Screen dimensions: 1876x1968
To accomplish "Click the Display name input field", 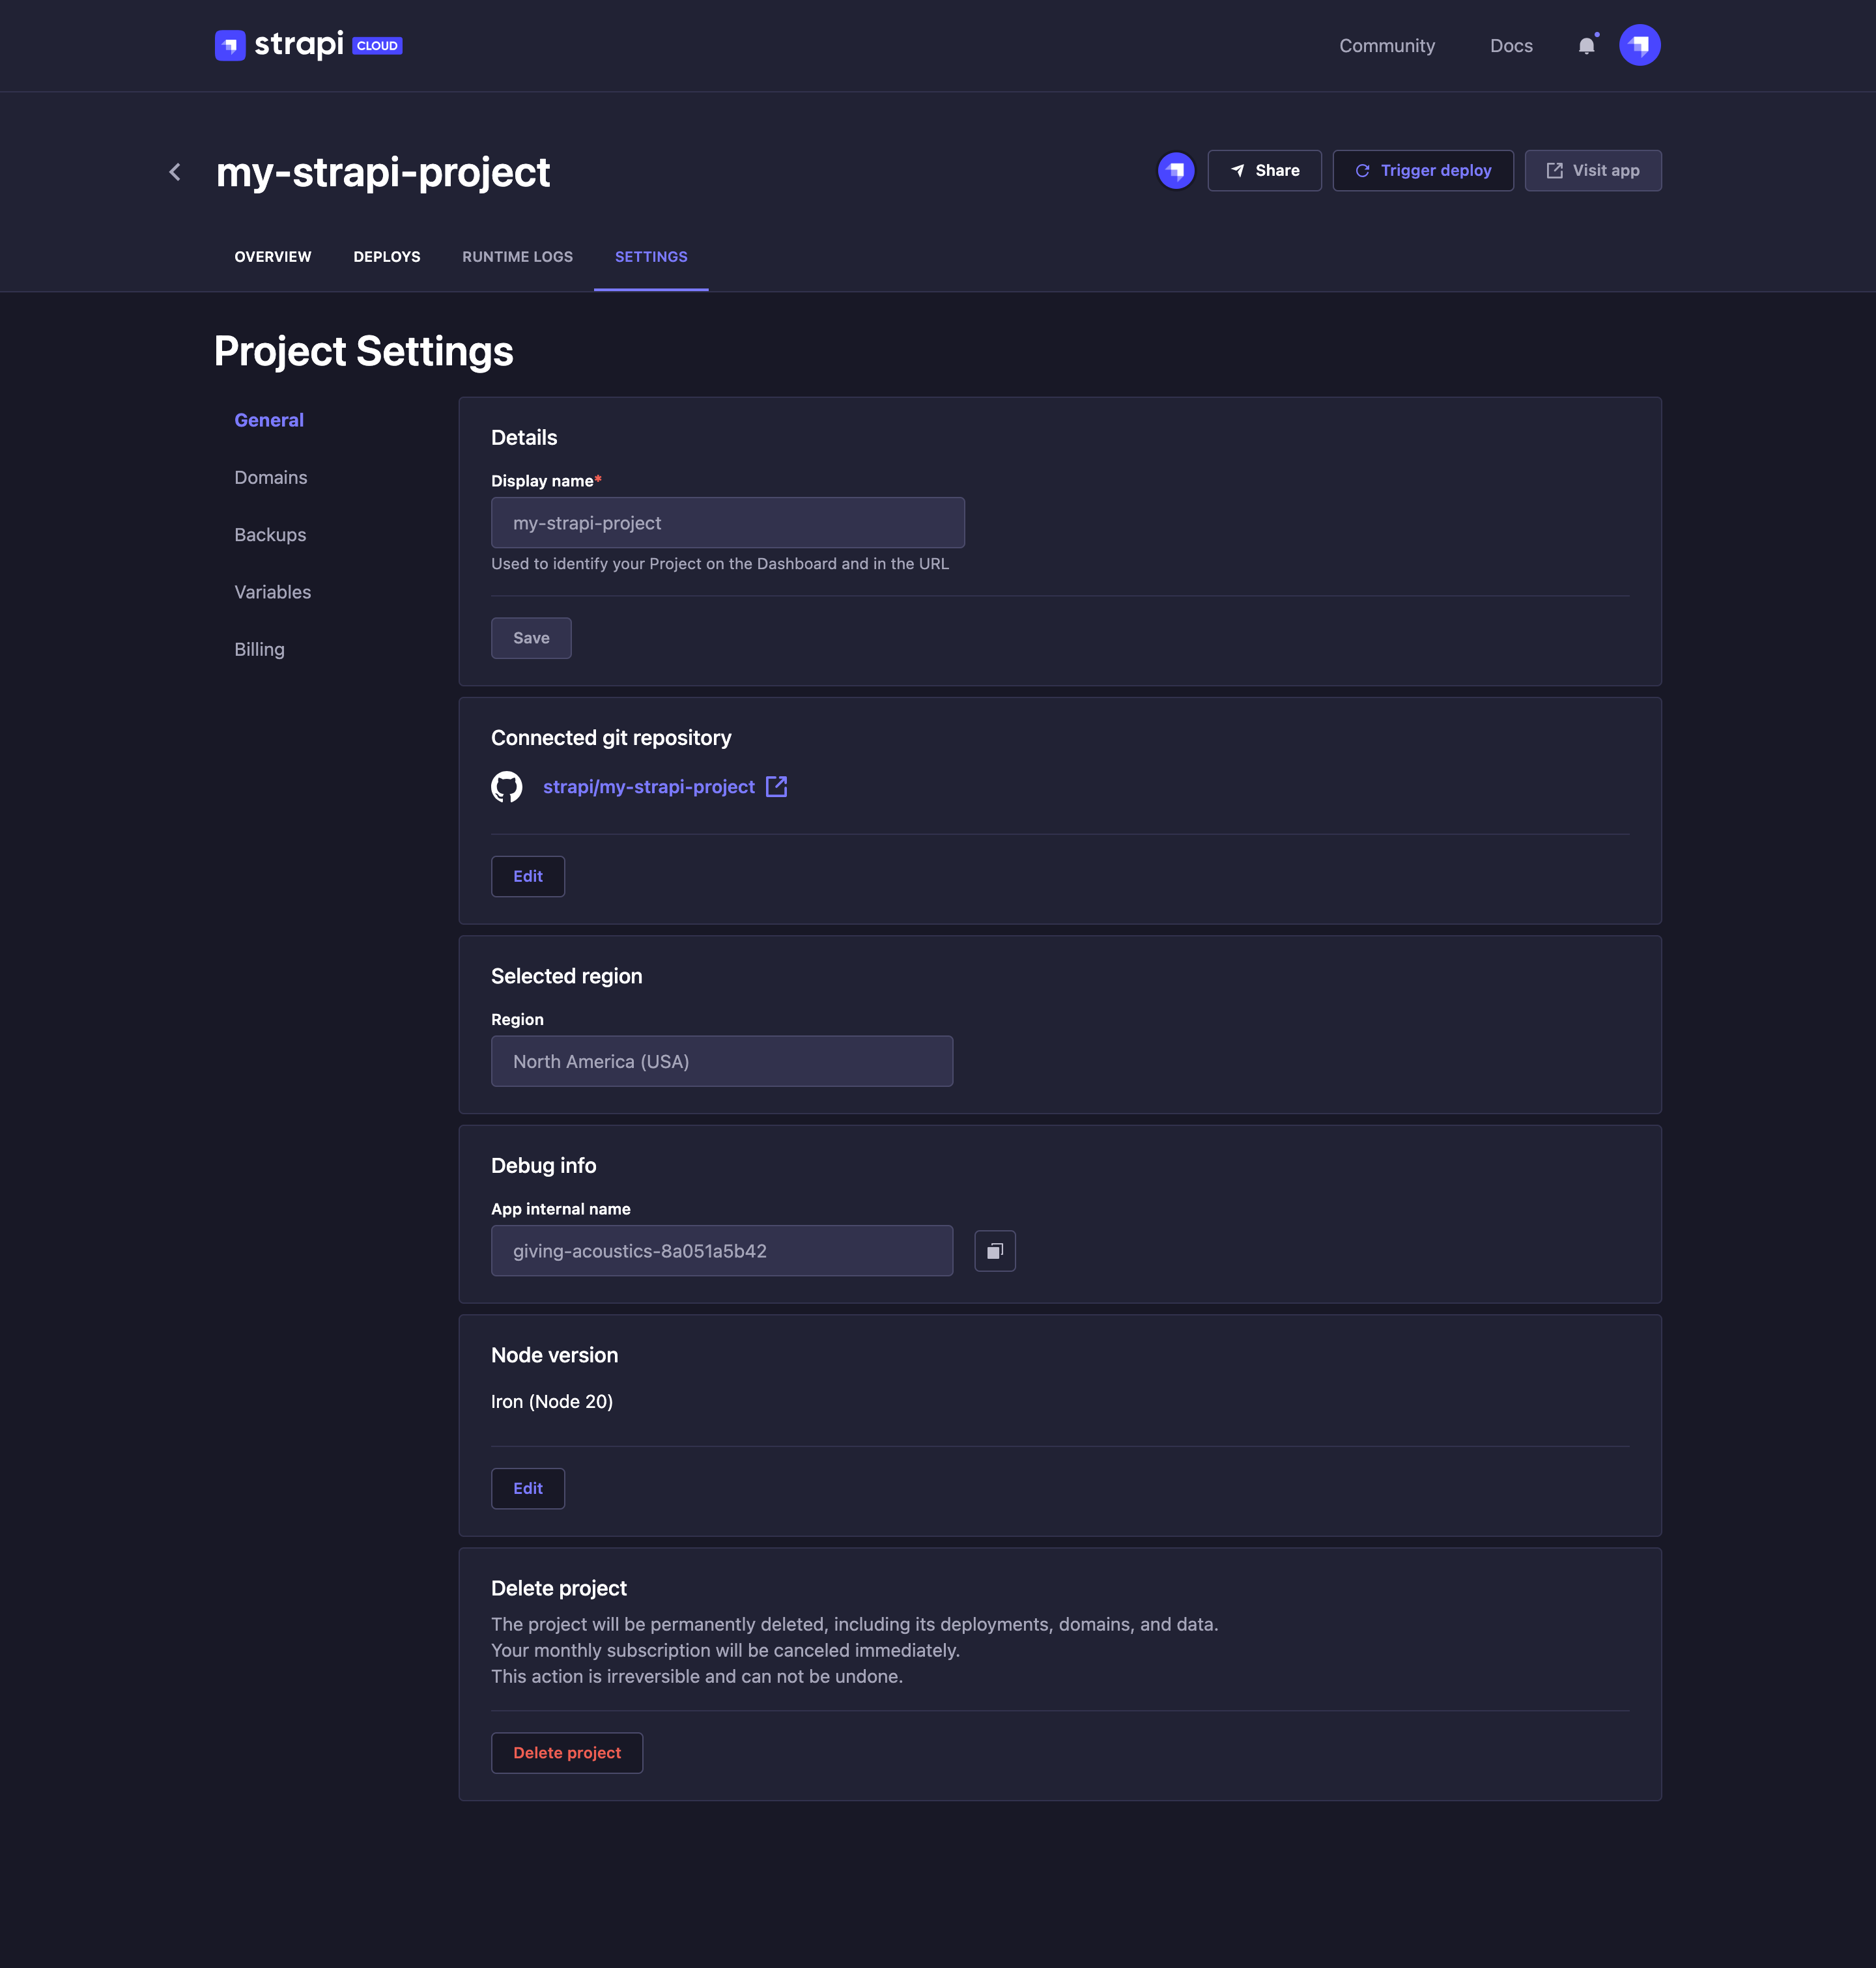I will tap(727, 522).
